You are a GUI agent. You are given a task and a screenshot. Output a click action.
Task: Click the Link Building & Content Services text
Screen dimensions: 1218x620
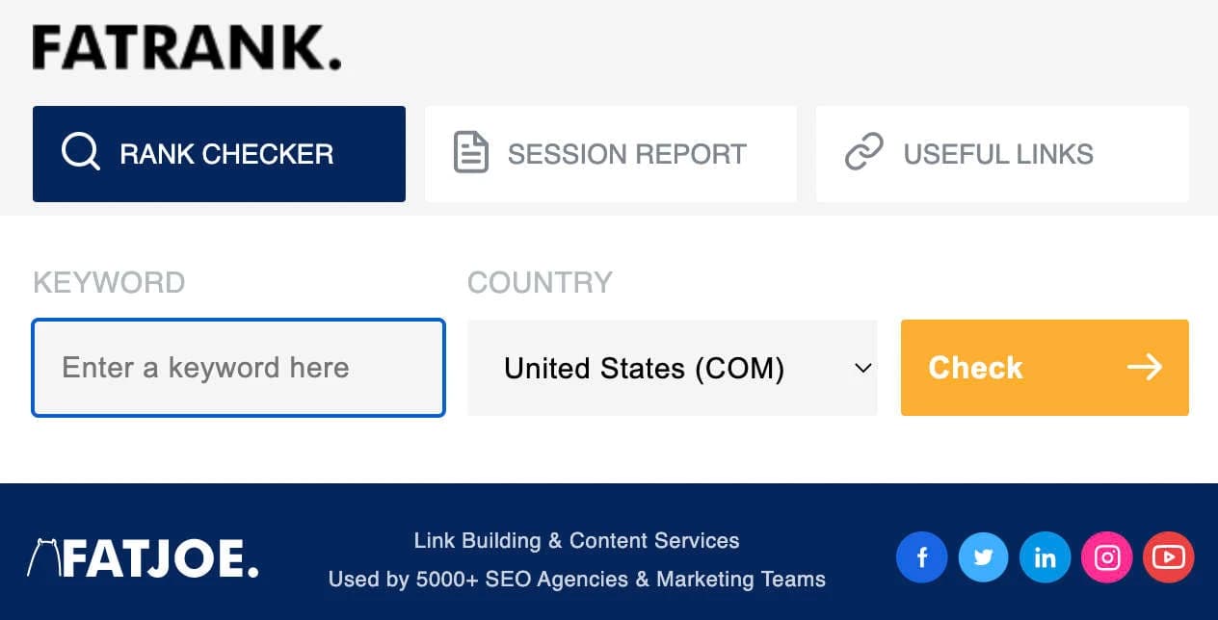(576, 540)
